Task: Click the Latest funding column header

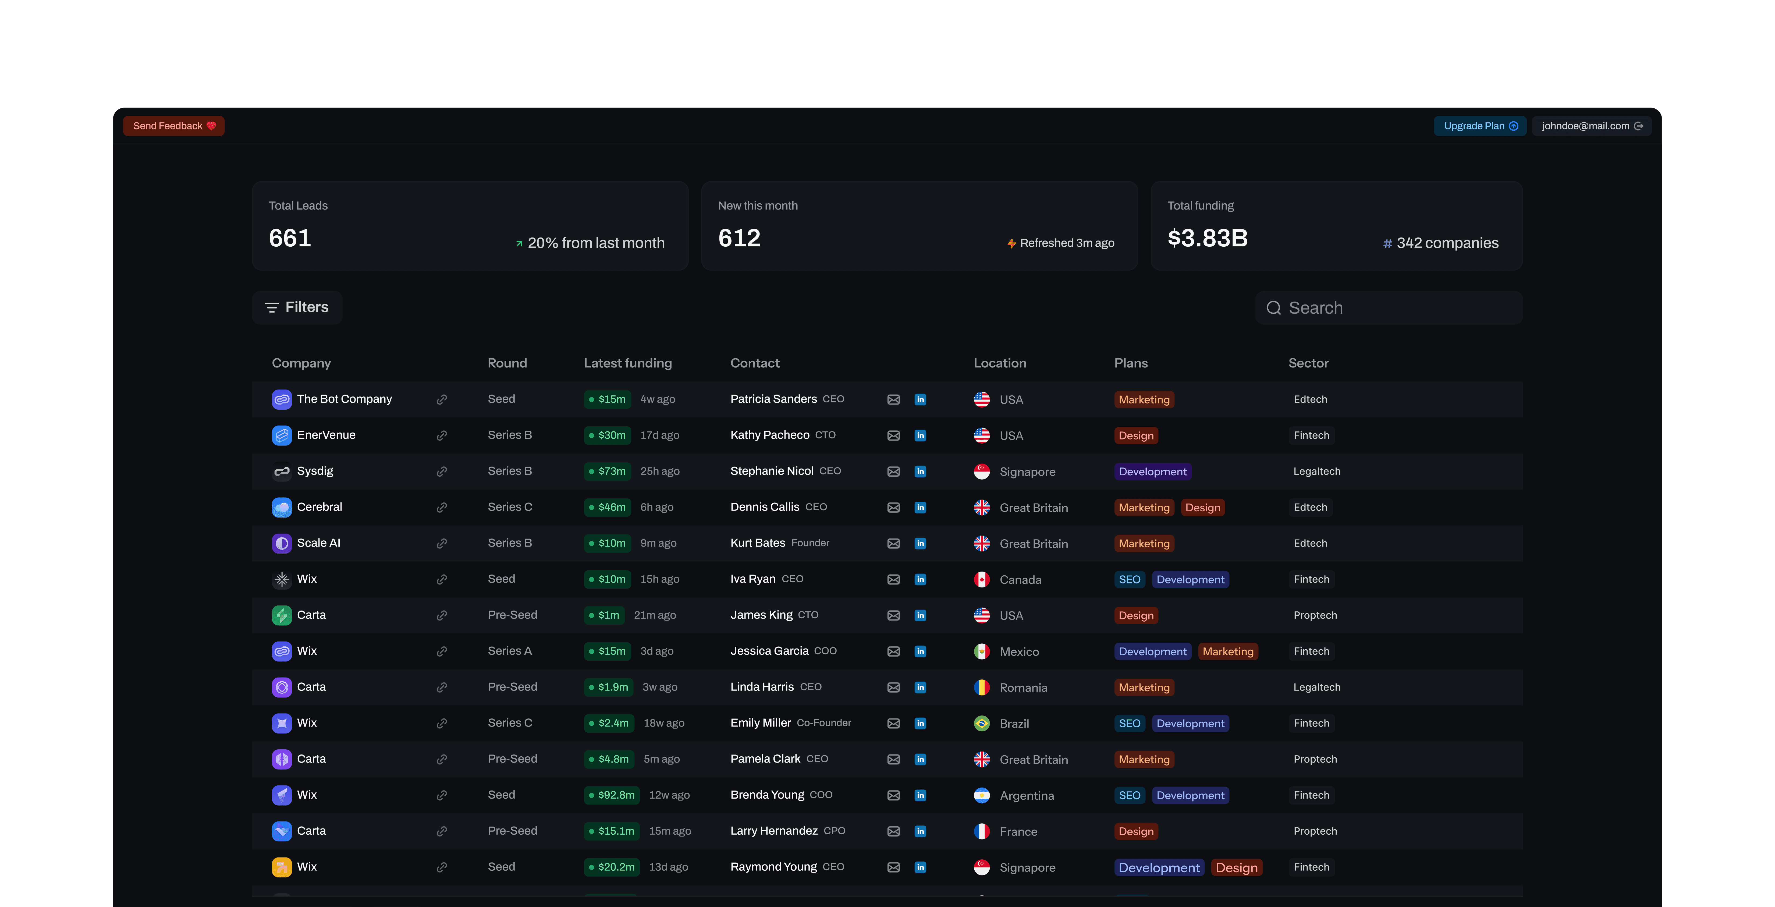Action: coord(627,363)
